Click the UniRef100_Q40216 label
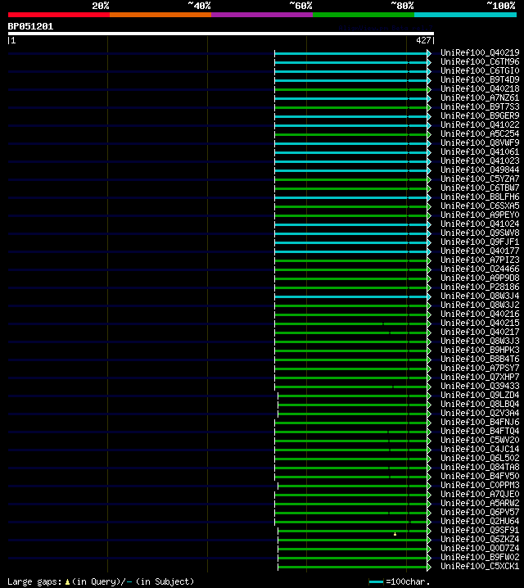524x588 pixels. (480, 314)
